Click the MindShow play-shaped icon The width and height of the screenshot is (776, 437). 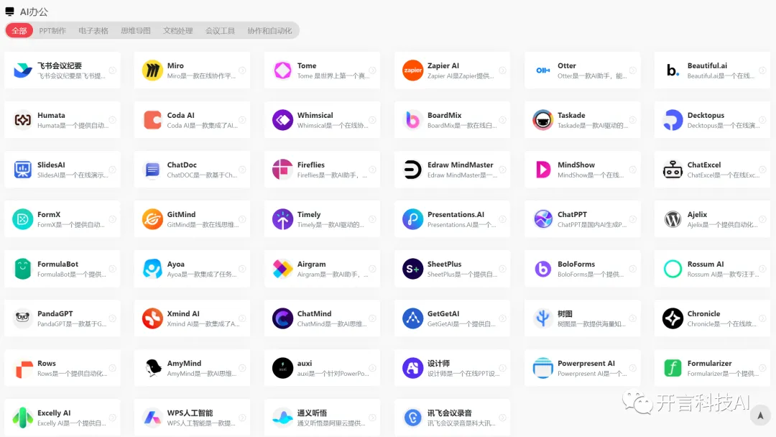[543, 170]
